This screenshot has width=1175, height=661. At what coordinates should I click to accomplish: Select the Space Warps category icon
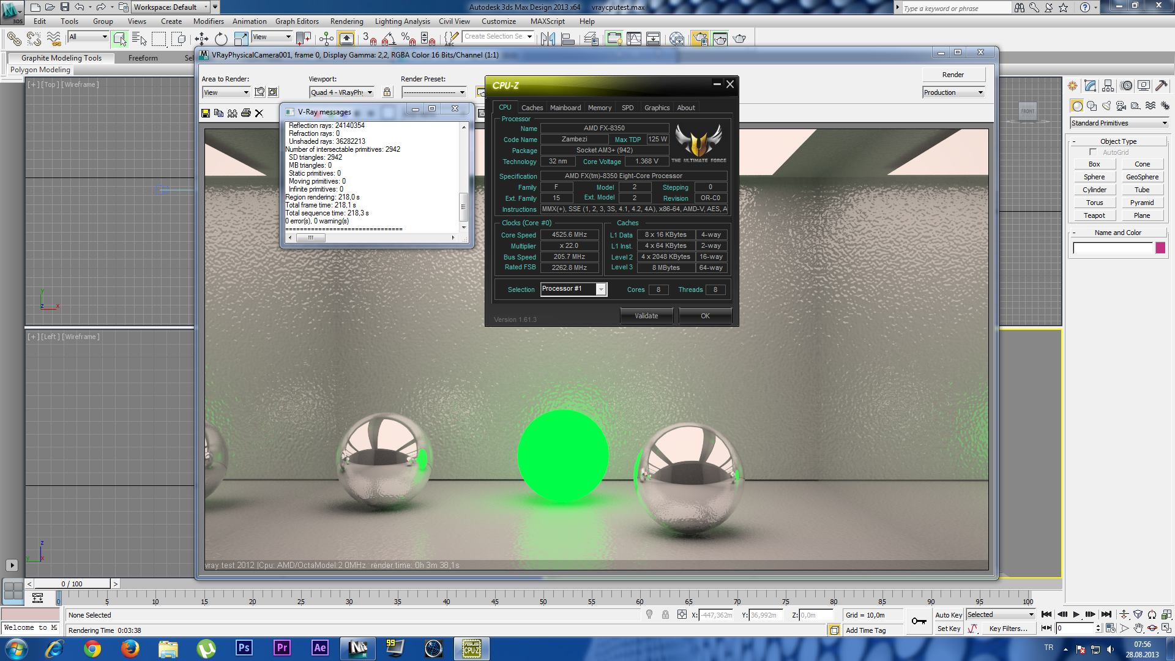[x=1151, y=106]
